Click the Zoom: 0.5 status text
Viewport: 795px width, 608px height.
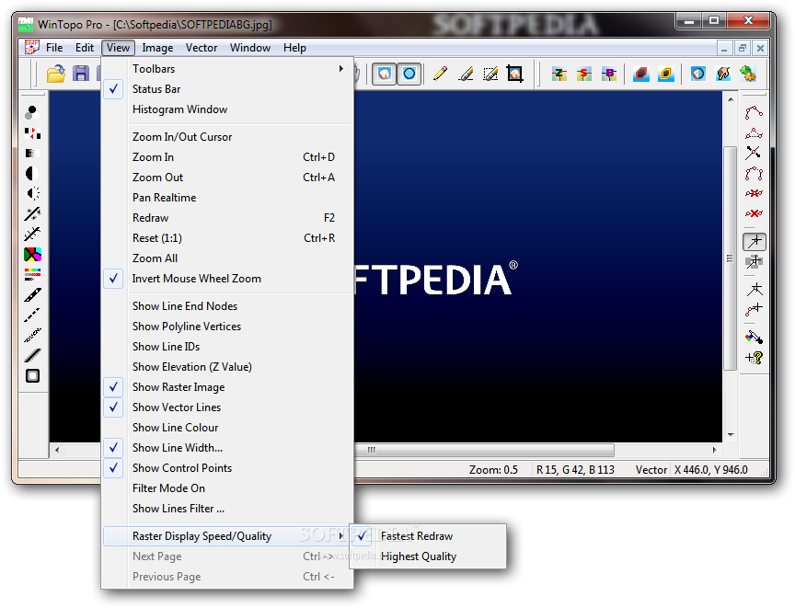coord(493,470)
